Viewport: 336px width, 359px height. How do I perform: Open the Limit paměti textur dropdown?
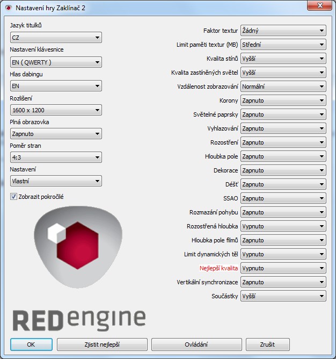[x=283, y=45]
